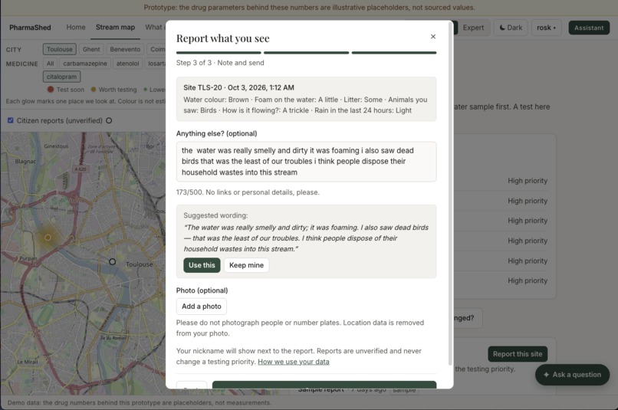Accept suggested wording with Use this
The image size is (618, 410).
coord(202,265)
